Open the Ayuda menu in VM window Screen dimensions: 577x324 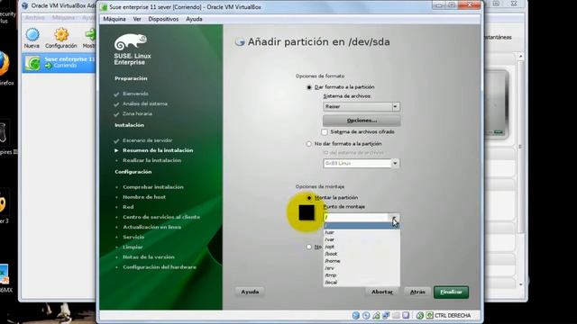point(194,19)
